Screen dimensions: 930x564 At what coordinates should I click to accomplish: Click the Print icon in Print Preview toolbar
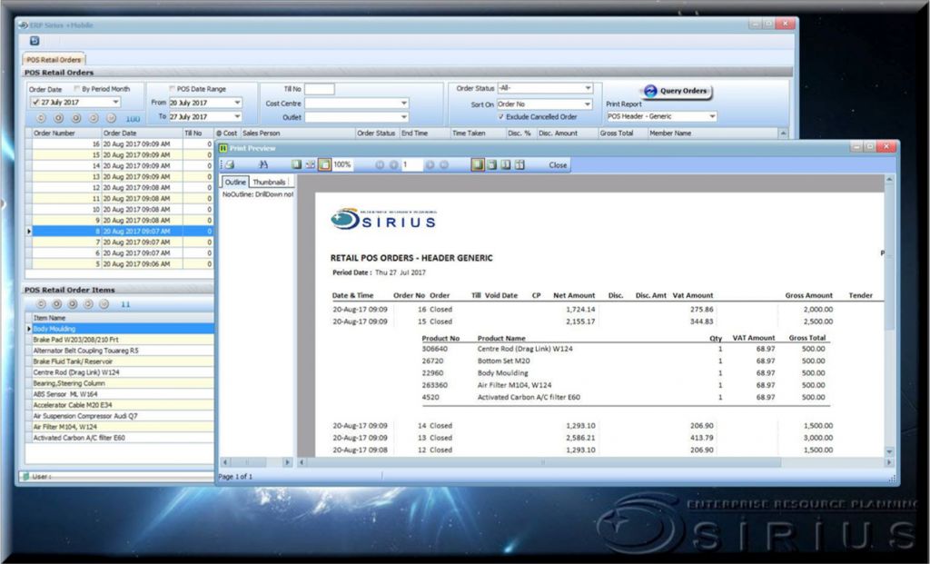pyautogui.click(x=230, y=165)
